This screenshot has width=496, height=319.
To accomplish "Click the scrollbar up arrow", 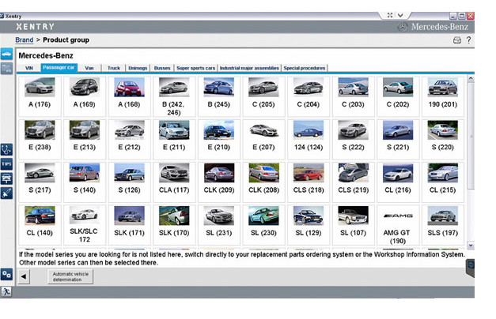I will click(x=471, y=78).
